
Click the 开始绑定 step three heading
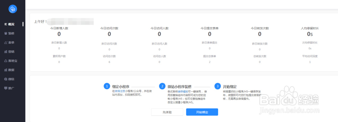pyautogui.click(x=230, y=87)
